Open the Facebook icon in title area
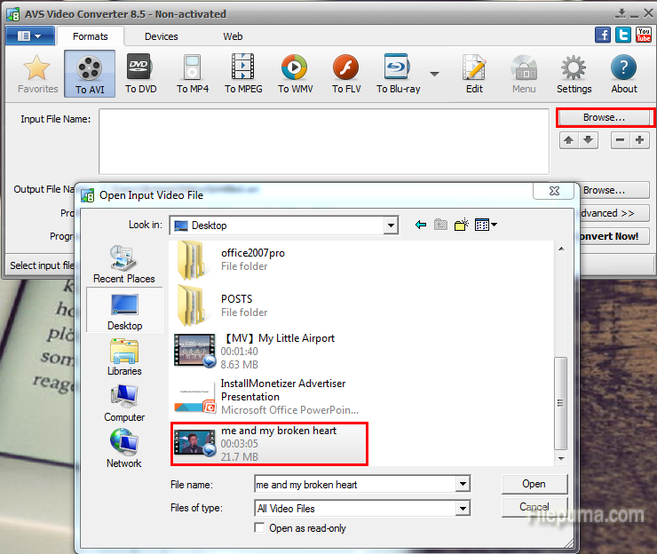This screenshot has height=554, width=657. (603, 36)
